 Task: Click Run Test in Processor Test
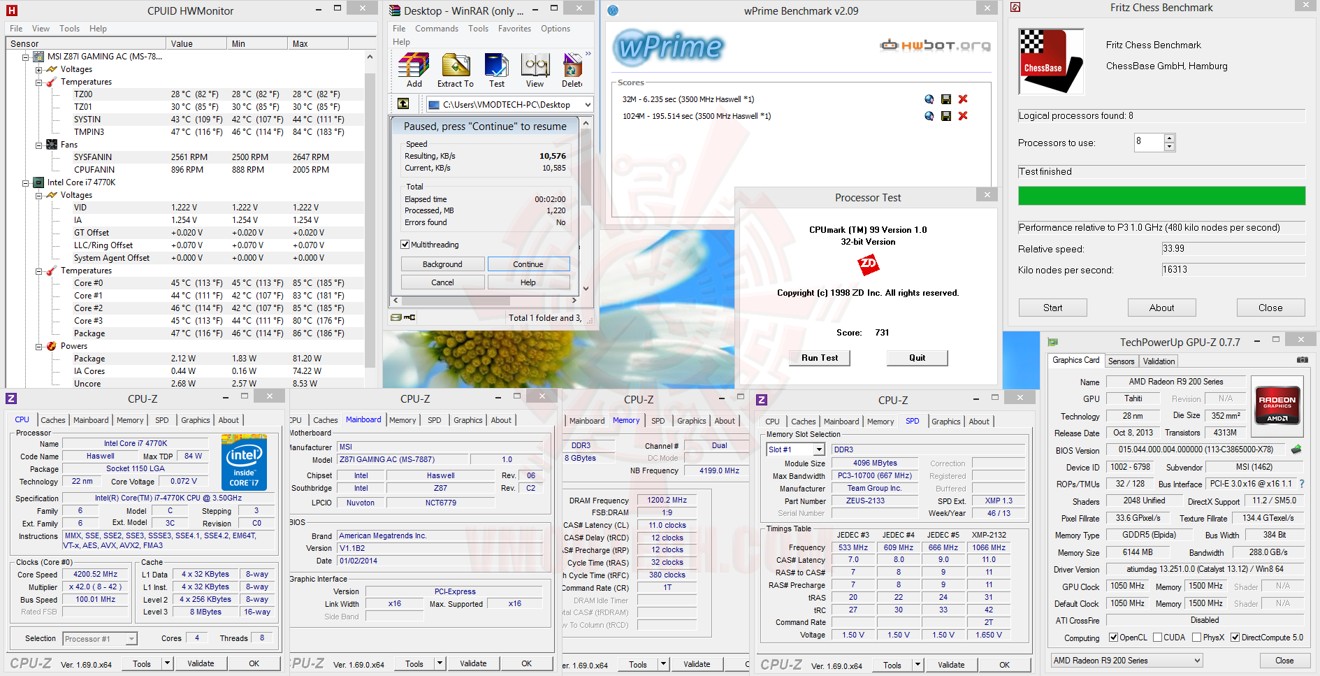[820, 358]
